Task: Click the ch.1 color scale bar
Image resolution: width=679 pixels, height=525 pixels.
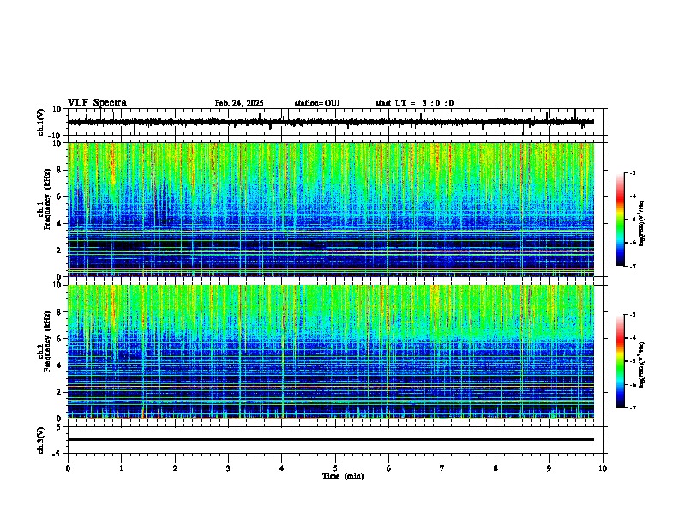Action: tap(621, 220)
